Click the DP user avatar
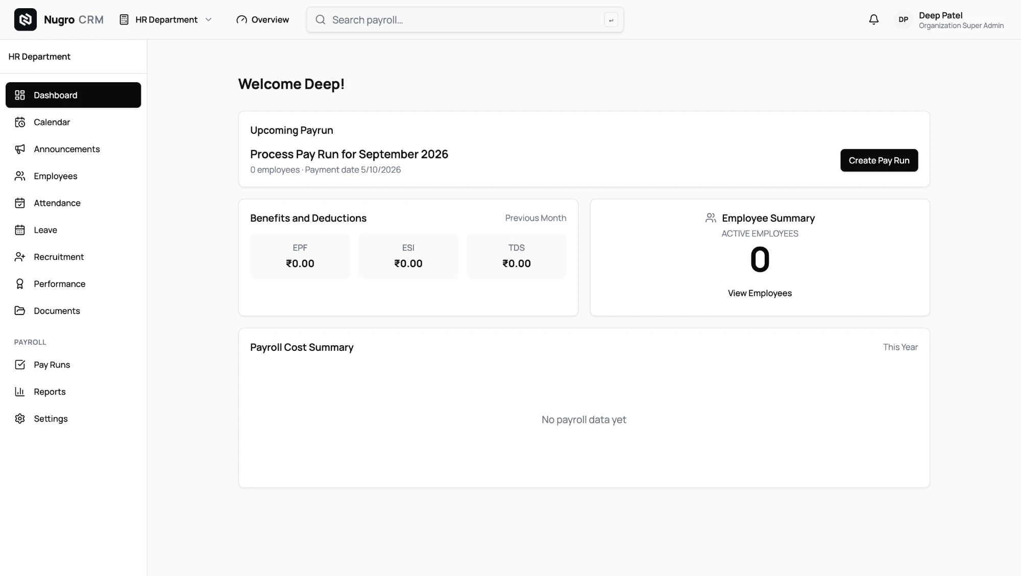 [904, 19]
